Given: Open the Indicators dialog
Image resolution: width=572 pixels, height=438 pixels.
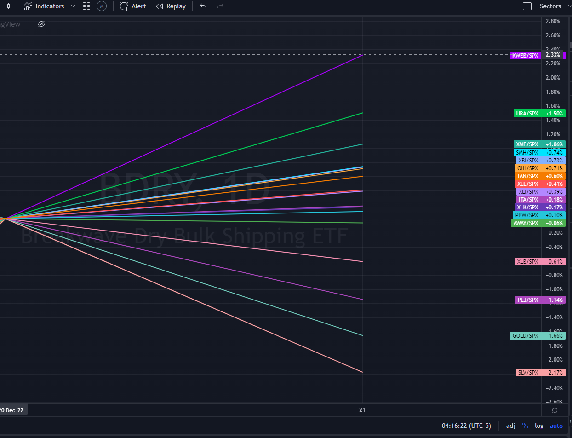Looking at the screenshot, I should pos(44,6).
